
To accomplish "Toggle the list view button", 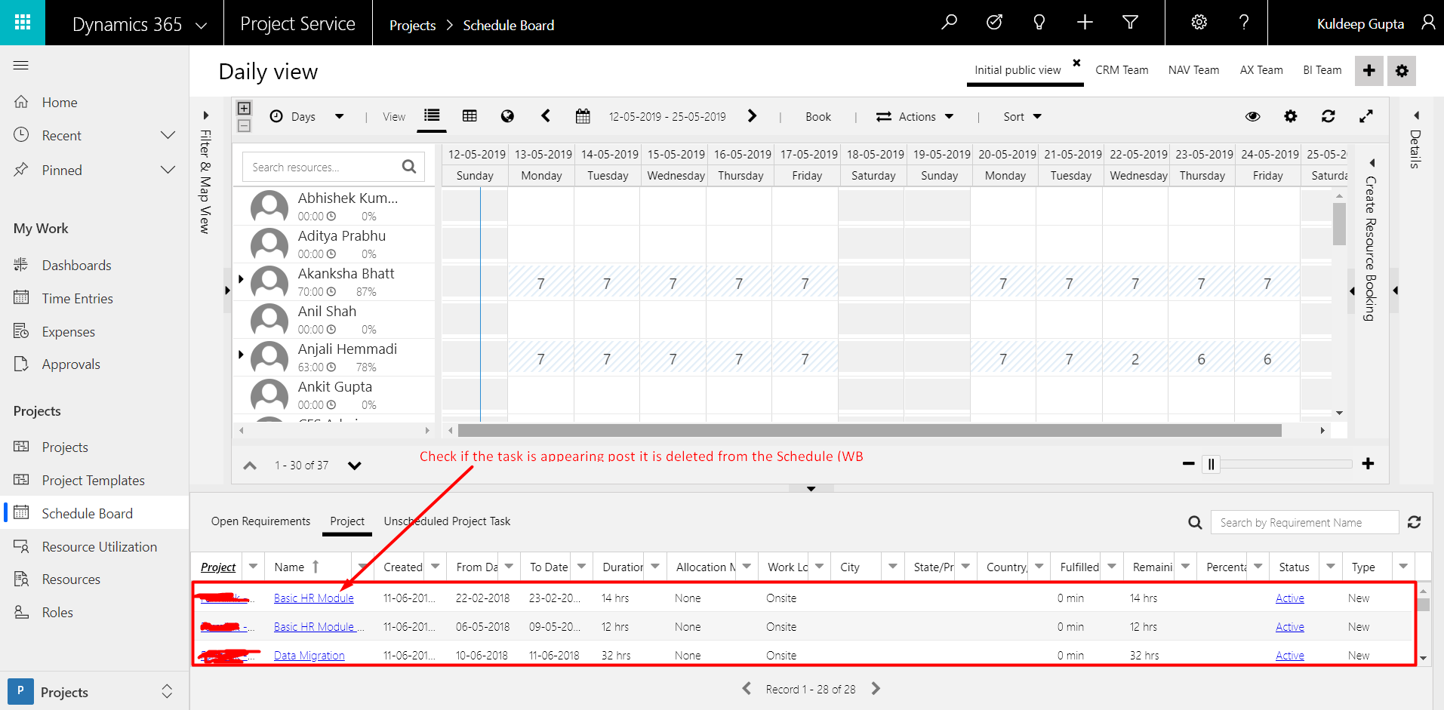I will point(432,116).
